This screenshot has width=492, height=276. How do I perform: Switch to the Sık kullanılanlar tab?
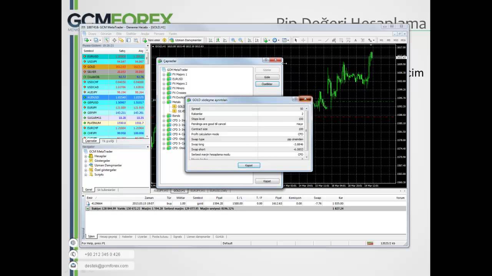(x=106, y=190)
